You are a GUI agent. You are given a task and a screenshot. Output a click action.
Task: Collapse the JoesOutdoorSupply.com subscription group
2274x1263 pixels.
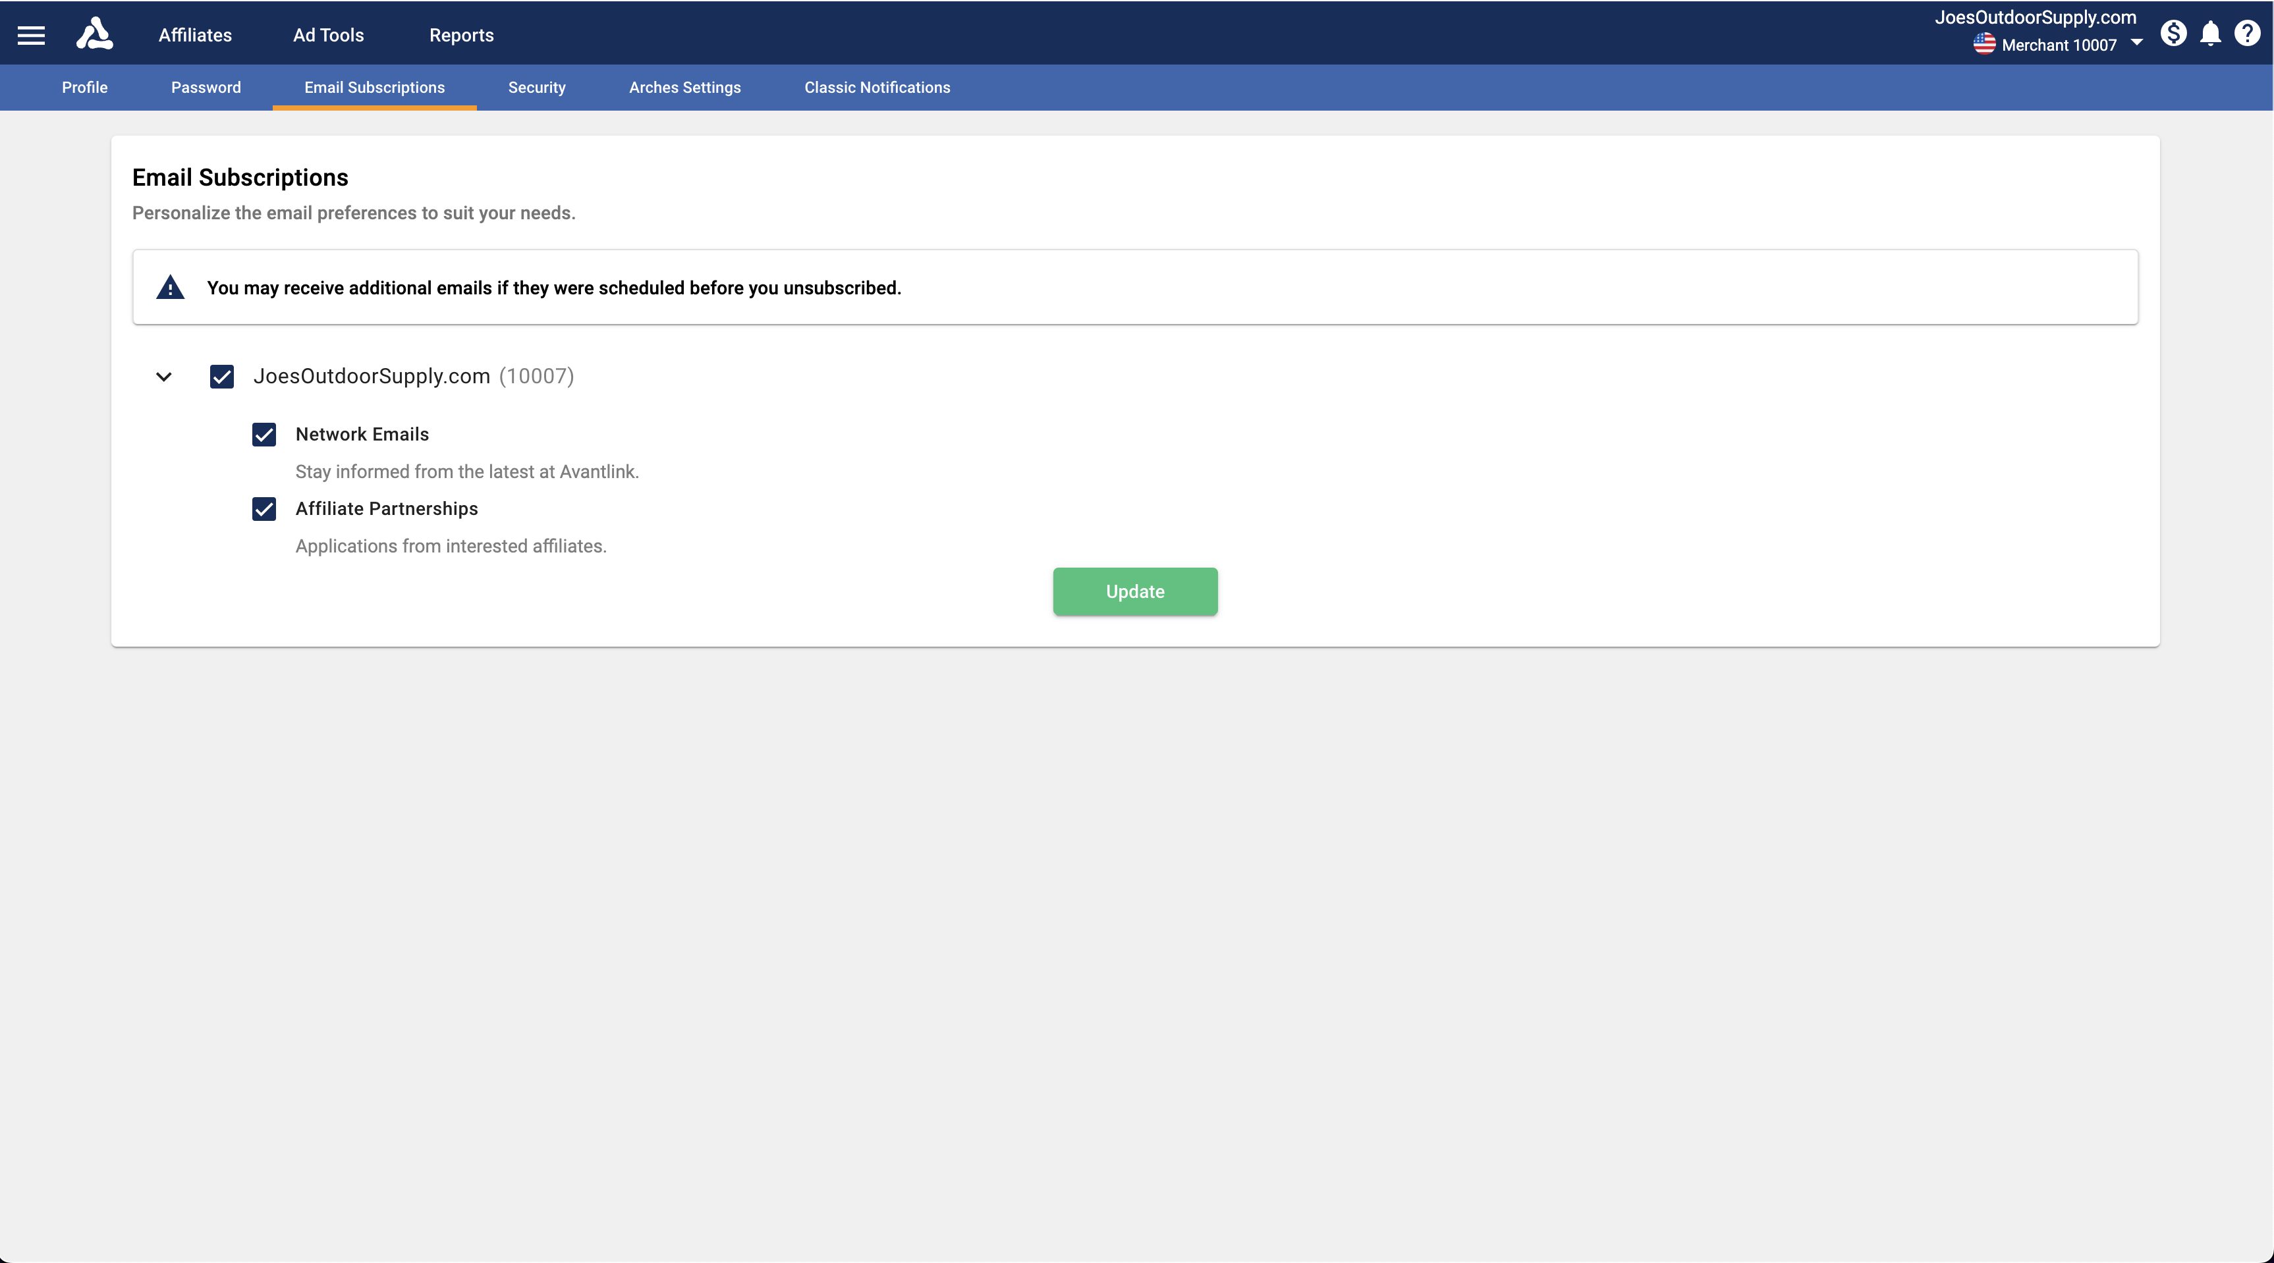163,377
